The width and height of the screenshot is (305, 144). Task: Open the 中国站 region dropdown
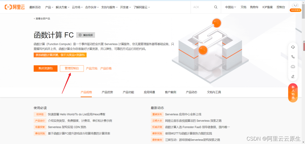point(230,7)
